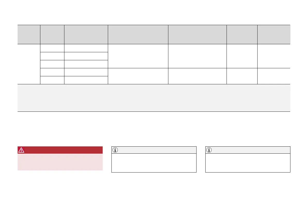Select the upper merged cell in the last column
The height and width of the screenshot is (217, 308).
[274, 56]
